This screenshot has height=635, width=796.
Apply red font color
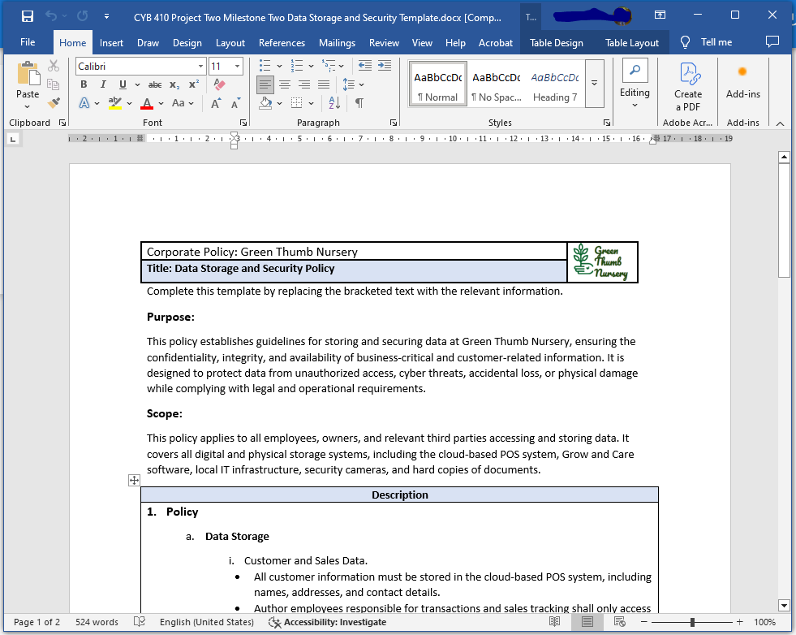[147, 103]
